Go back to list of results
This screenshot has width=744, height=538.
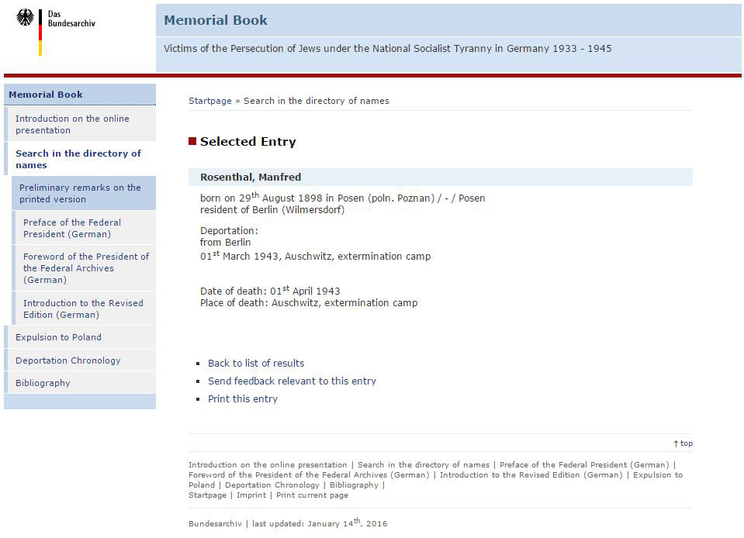256,363
